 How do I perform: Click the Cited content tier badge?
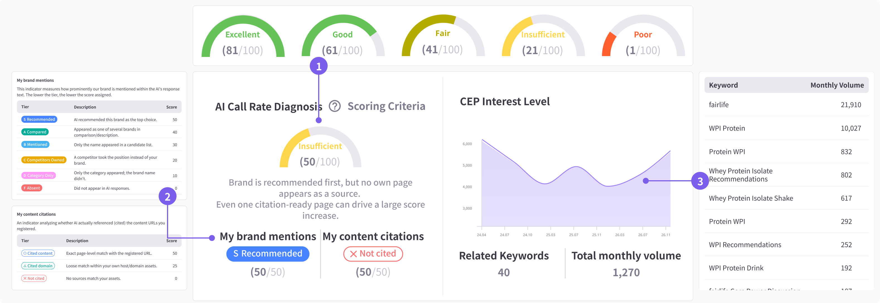(x=38, y=253)
